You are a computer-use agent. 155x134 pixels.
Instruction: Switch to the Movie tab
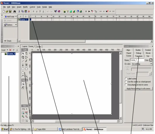[148, 53]
